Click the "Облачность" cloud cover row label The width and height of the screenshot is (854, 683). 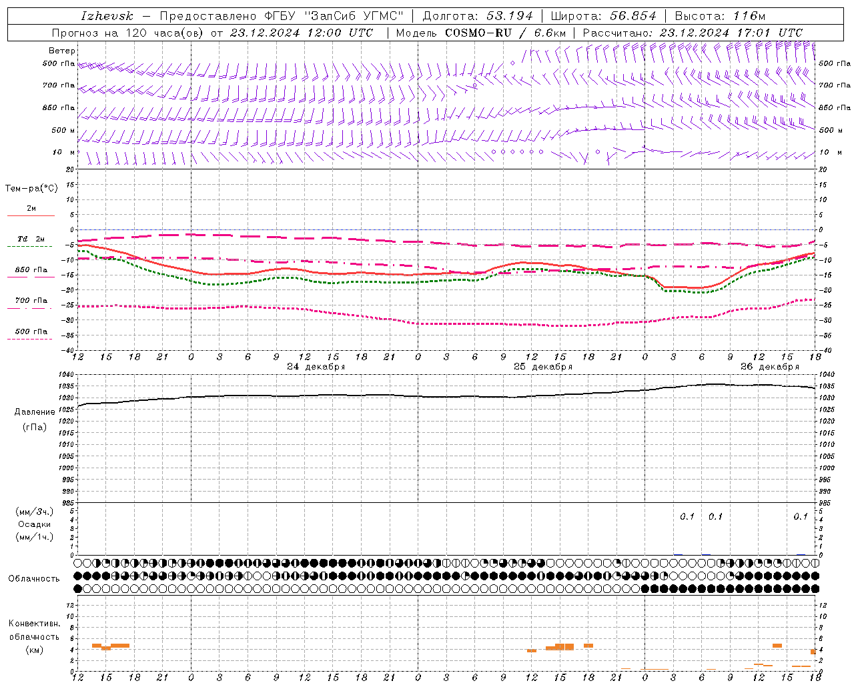pos(34,578)
